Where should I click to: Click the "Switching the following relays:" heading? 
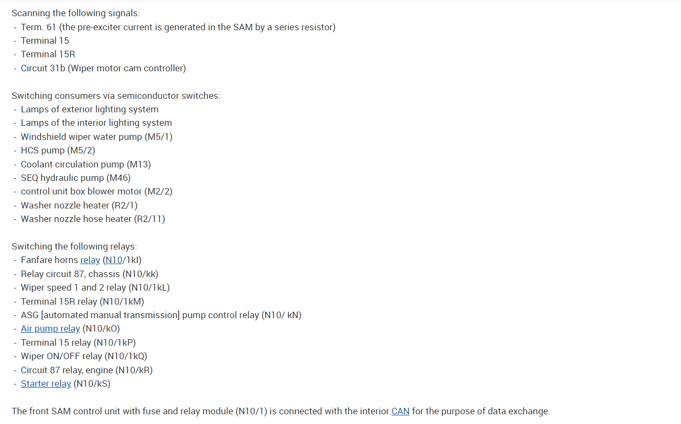click(x=75, y=247)
